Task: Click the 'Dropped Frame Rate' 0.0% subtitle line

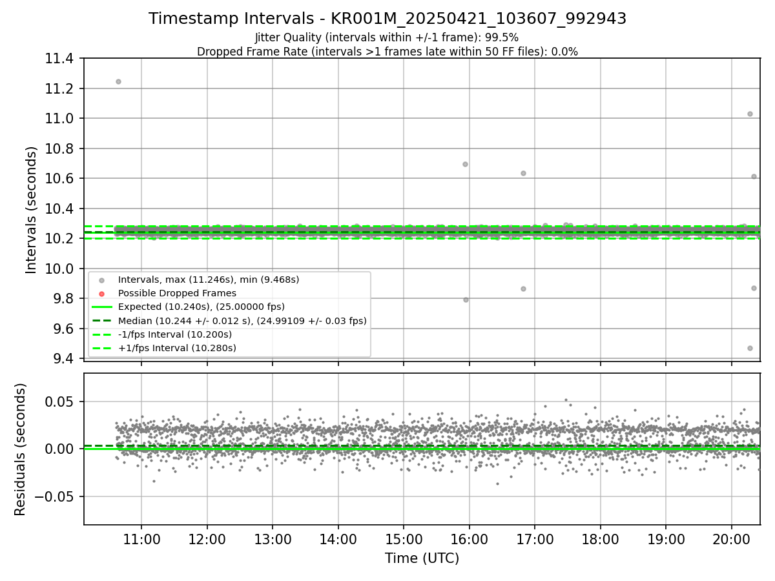Action: click(x=387, y=52)
